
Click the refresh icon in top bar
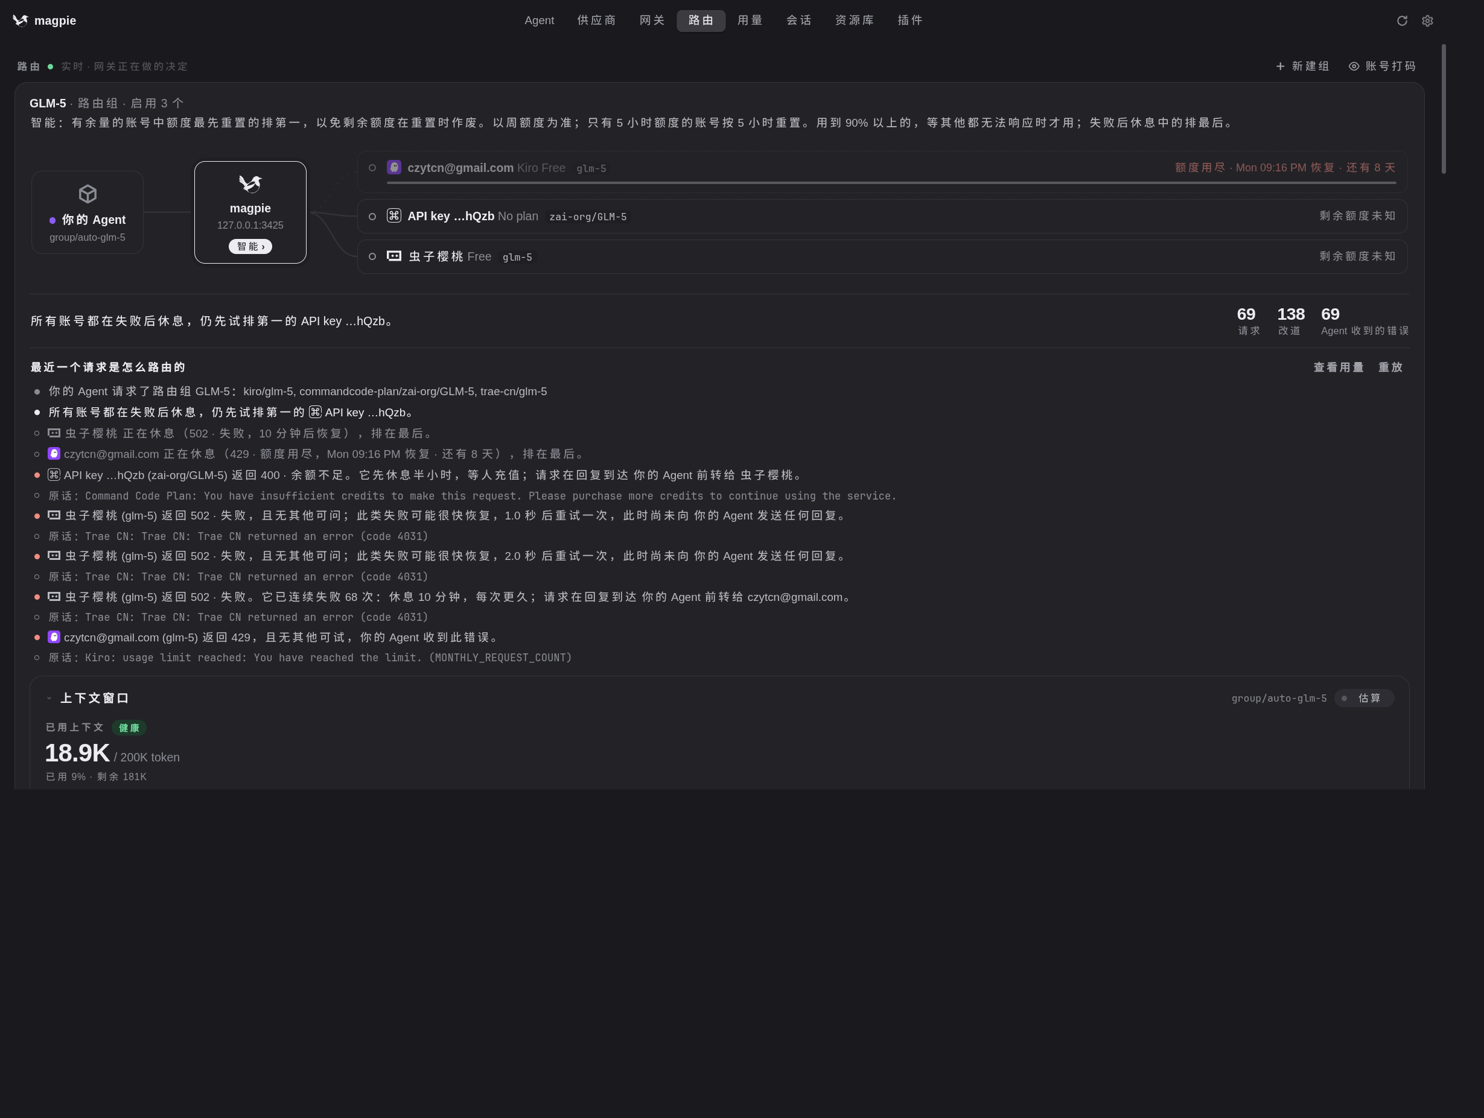coord(1401,21)
